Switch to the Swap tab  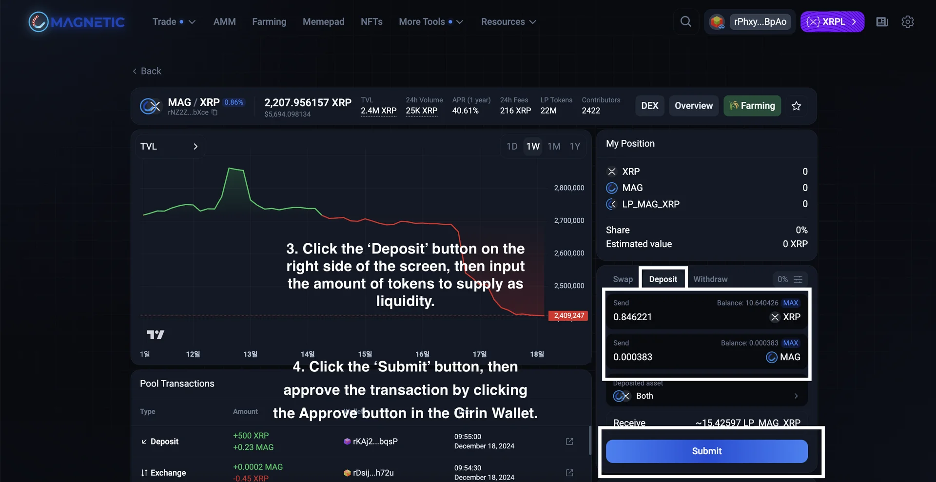pyautogui.click(x=623, y=279)
